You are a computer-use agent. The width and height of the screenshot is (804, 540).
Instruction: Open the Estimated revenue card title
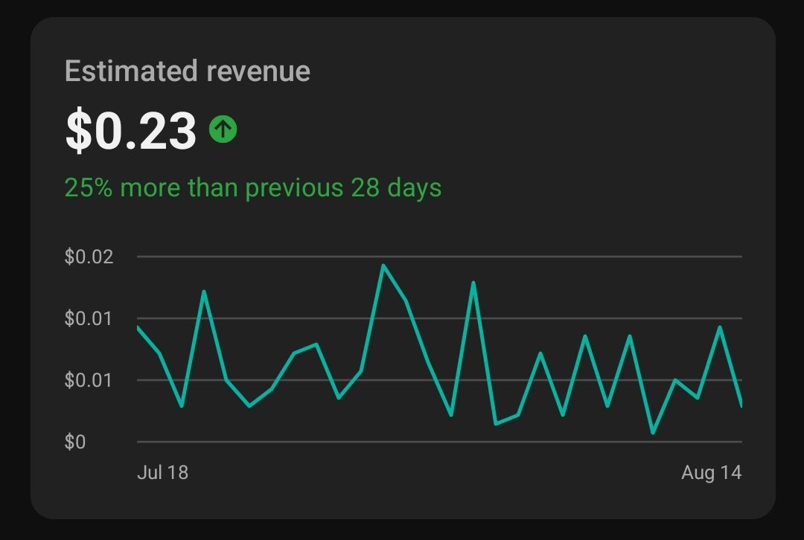point(188,71)
